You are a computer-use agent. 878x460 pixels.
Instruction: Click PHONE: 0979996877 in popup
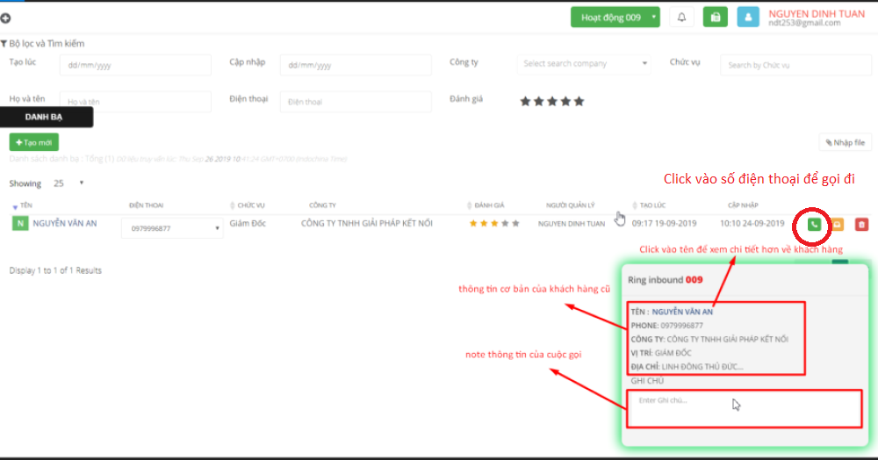667,326
